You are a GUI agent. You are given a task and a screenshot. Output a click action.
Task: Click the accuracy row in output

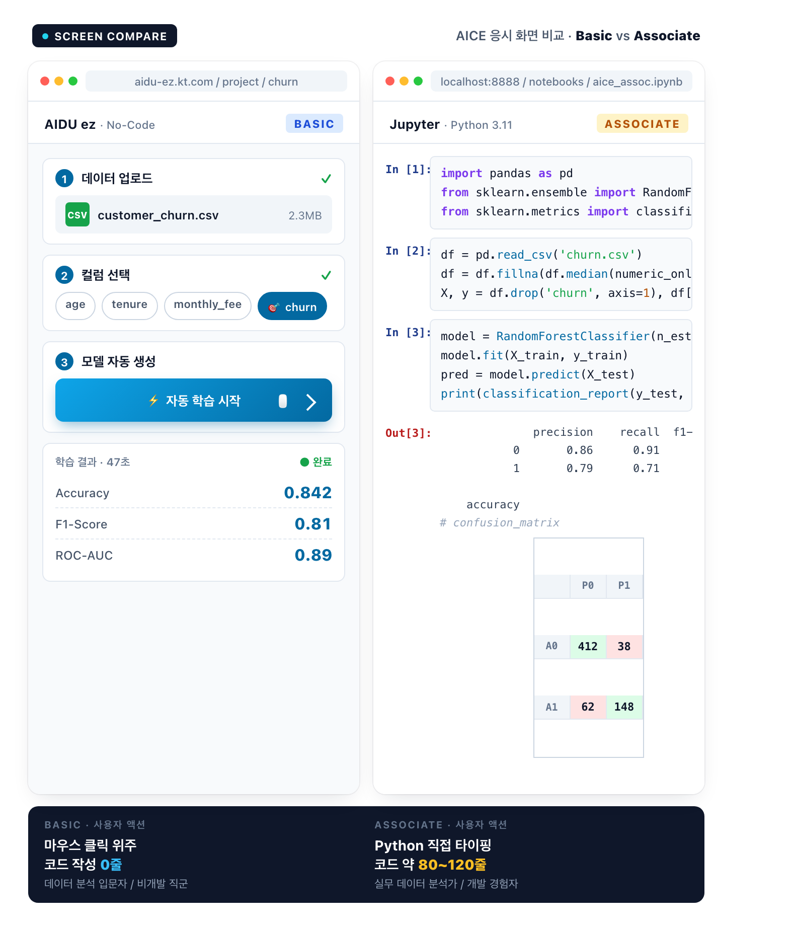coord(493,505)
